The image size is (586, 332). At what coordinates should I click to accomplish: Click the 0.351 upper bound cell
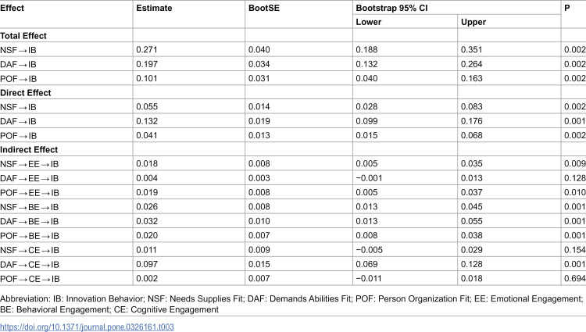coord(472,50)
